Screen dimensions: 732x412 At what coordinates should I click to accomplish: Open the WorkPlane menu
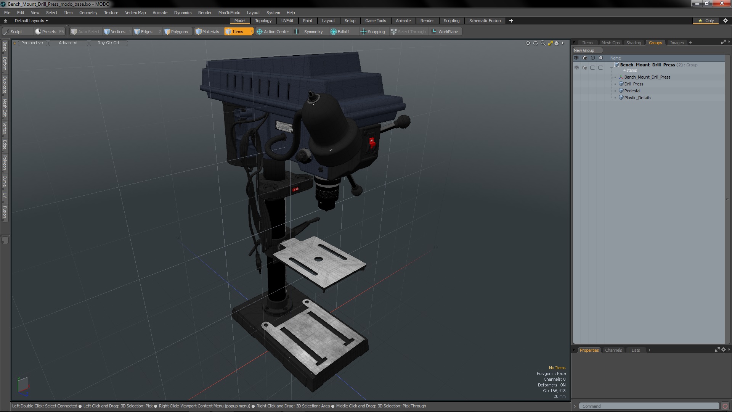pos(445,32)
